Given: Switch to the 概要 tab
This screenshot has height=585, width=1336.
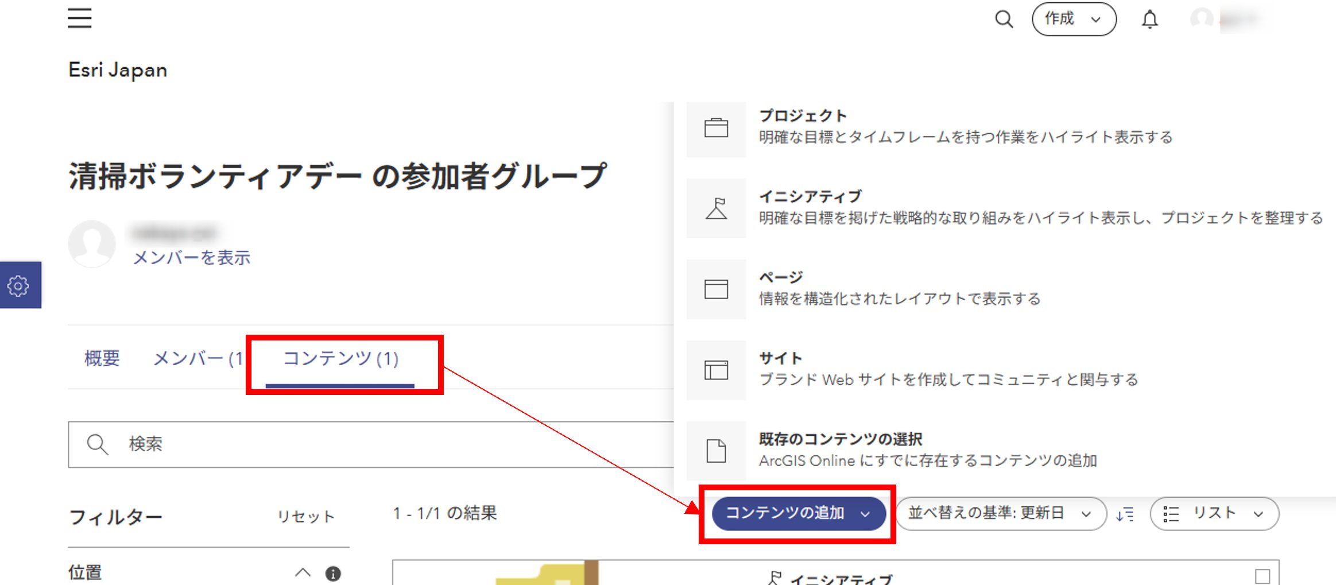Looking at the screenshot, I should point(102,358).
